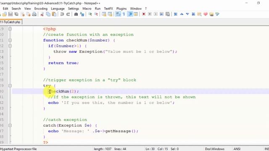
Task: Collapse the try block fold marker
Action: (10, 86)
